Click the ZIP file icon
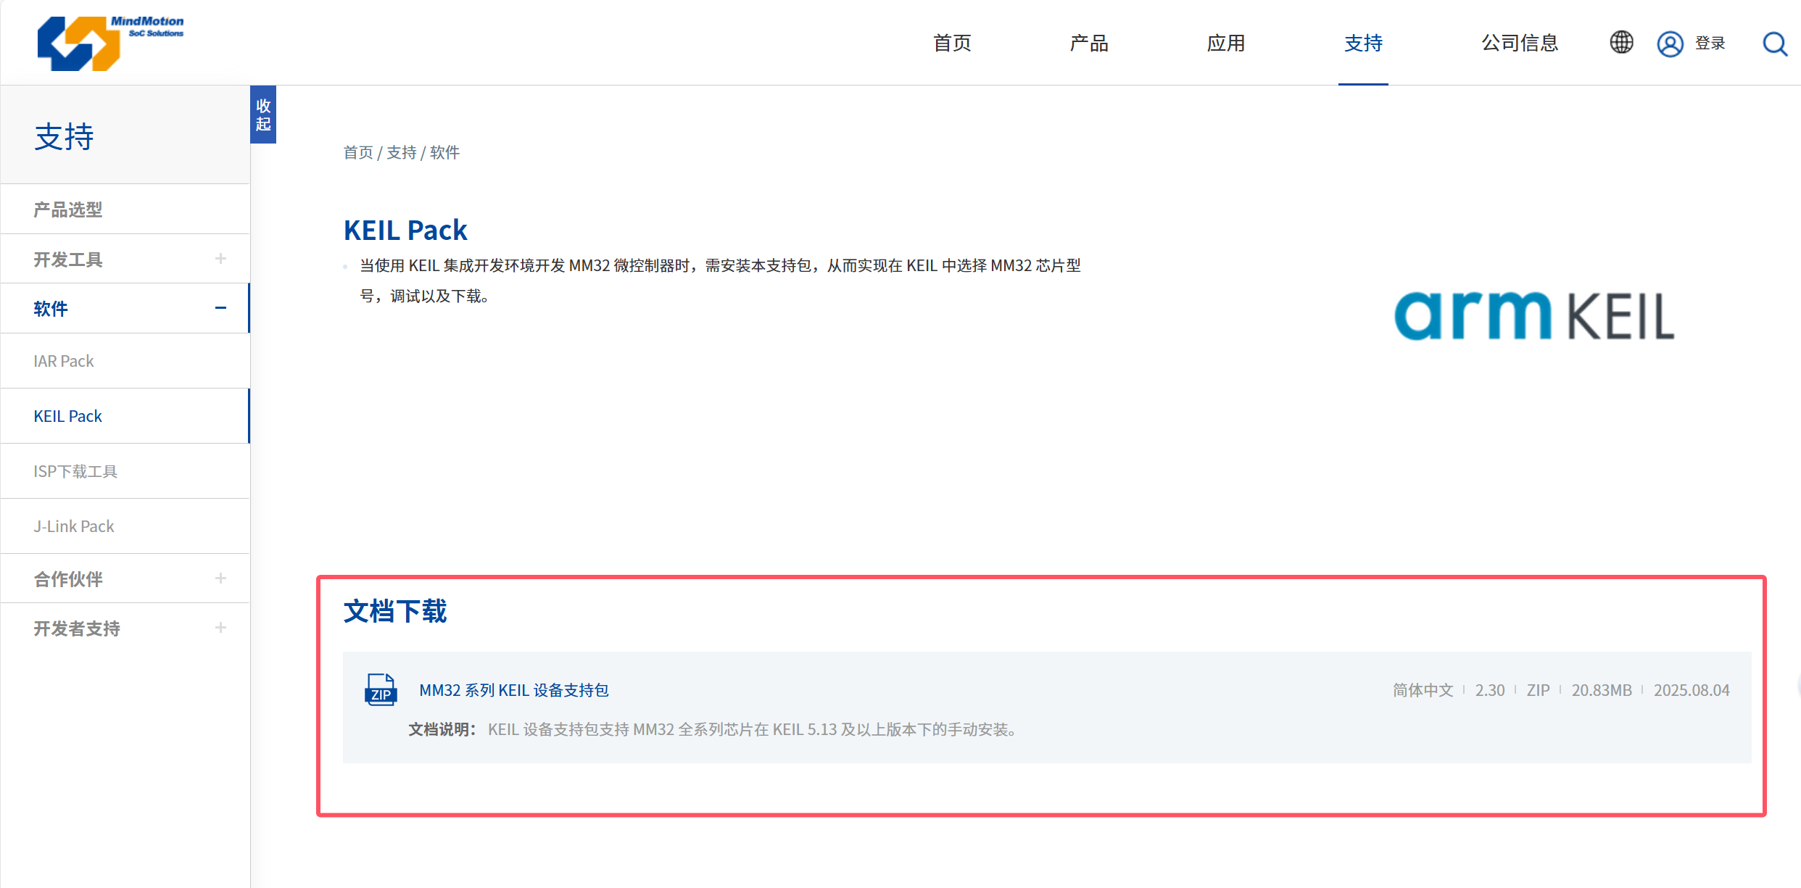The width and height of the screenshot is (1801, 888). click(381, 689)
